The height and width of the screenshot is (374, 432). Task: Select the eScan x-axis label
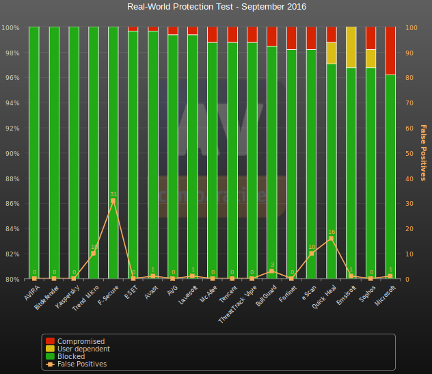point(309,293)
